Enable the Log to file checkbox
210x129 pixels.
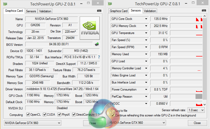[x=113, y=110]
